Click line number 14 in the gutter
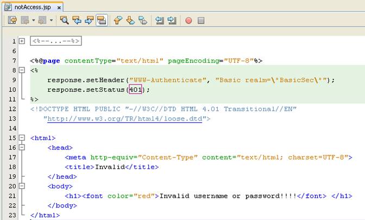Screen dimensions: 365x220 (12, 129)
